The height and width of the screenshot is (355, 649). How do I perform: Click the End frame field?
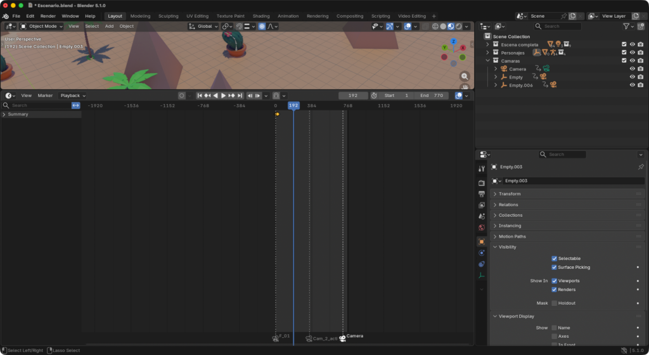[431, 96]
